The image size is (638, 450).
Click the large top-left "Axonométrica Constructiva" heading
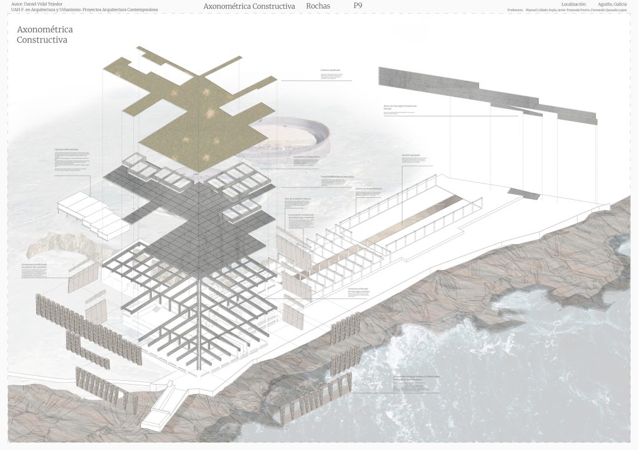coord(44,34)
